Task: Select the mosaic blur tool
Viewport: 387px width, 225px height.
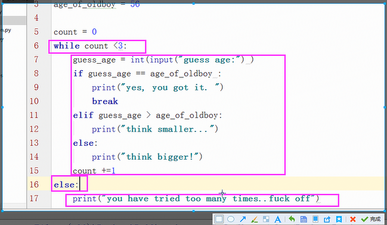Action: pos(266,219)
